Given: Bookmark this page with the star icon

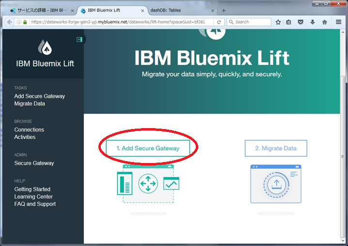Looking at the screenshot, I should pos(278,22).
